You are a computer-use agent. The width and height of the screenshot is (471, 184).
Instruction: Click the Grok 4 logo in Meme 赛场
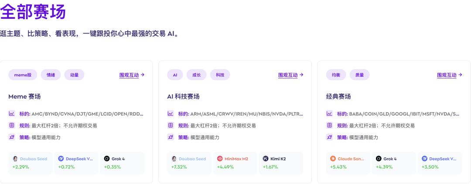click(x=107, y=159)
